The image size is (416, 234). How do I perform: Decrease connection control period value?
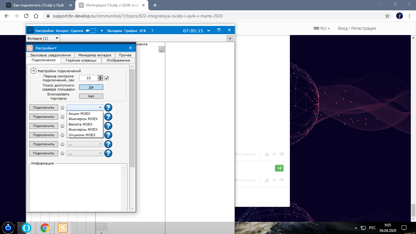pyautogui.click(x=100, y=80)
